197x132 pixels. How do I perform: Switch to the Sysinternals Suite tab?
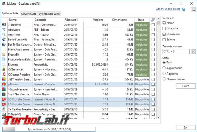49,14
